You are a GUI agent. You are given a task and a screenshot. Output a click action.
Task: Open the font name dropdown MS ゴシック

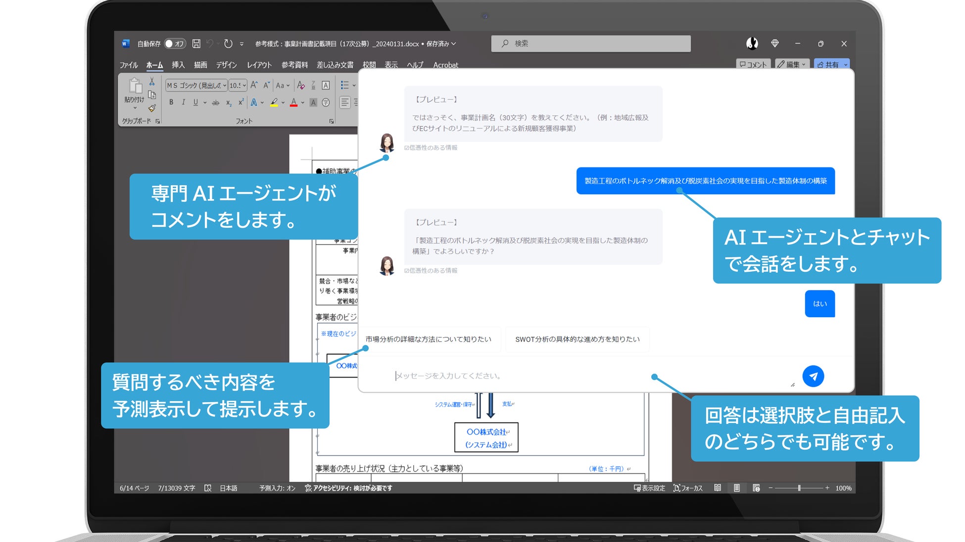pyautogui.click(x=224, y=85)
